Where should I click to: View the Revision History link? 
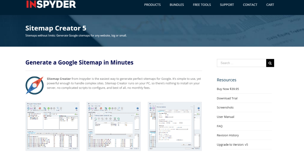coord(228,135)
